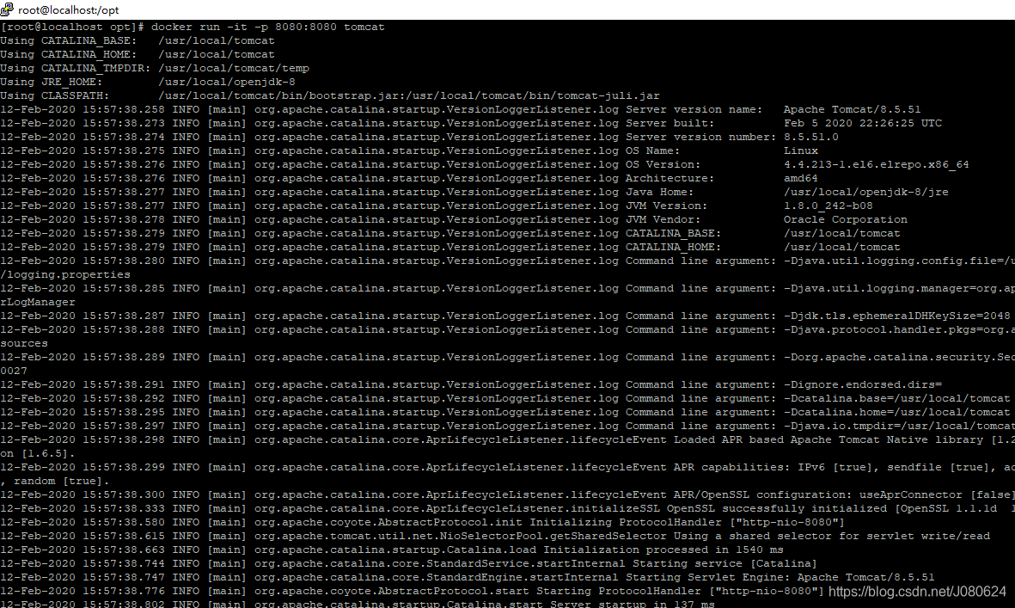
Task: Click the 'Starting ProtocolHandler ["http-nio-8080"]' line
Action: coord(412,591)
